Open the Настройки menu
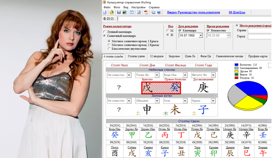273x158 pixels. 138,7
